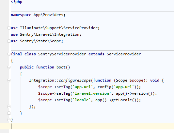This screenshot has height=133, width=174.
Task: Click Sentry\State\Scope import
Action: (x=40, y=41)
